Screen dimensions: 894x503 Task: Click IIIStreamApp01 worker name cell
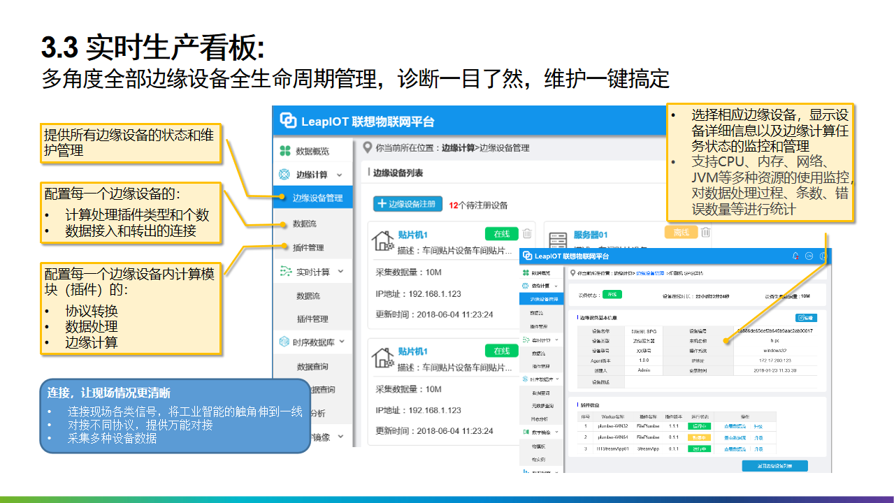point(613,449)
